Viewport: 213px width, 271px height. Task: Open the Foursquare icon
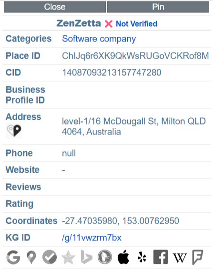197,257
